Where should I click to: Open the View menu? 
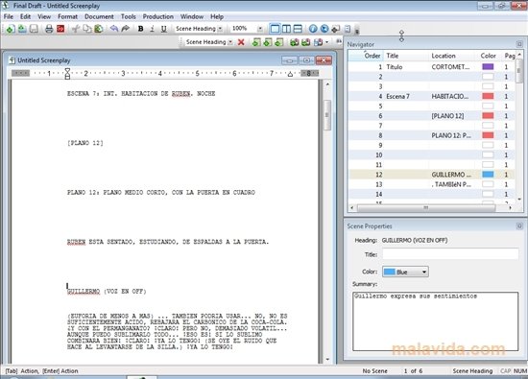[44, 16]
